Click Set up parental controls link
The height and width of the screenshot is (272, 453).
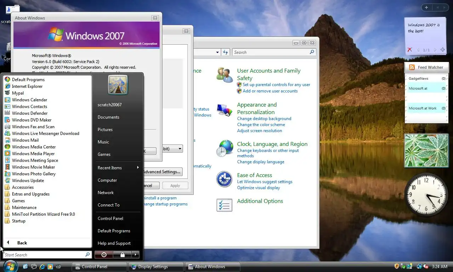click(276, 85)
